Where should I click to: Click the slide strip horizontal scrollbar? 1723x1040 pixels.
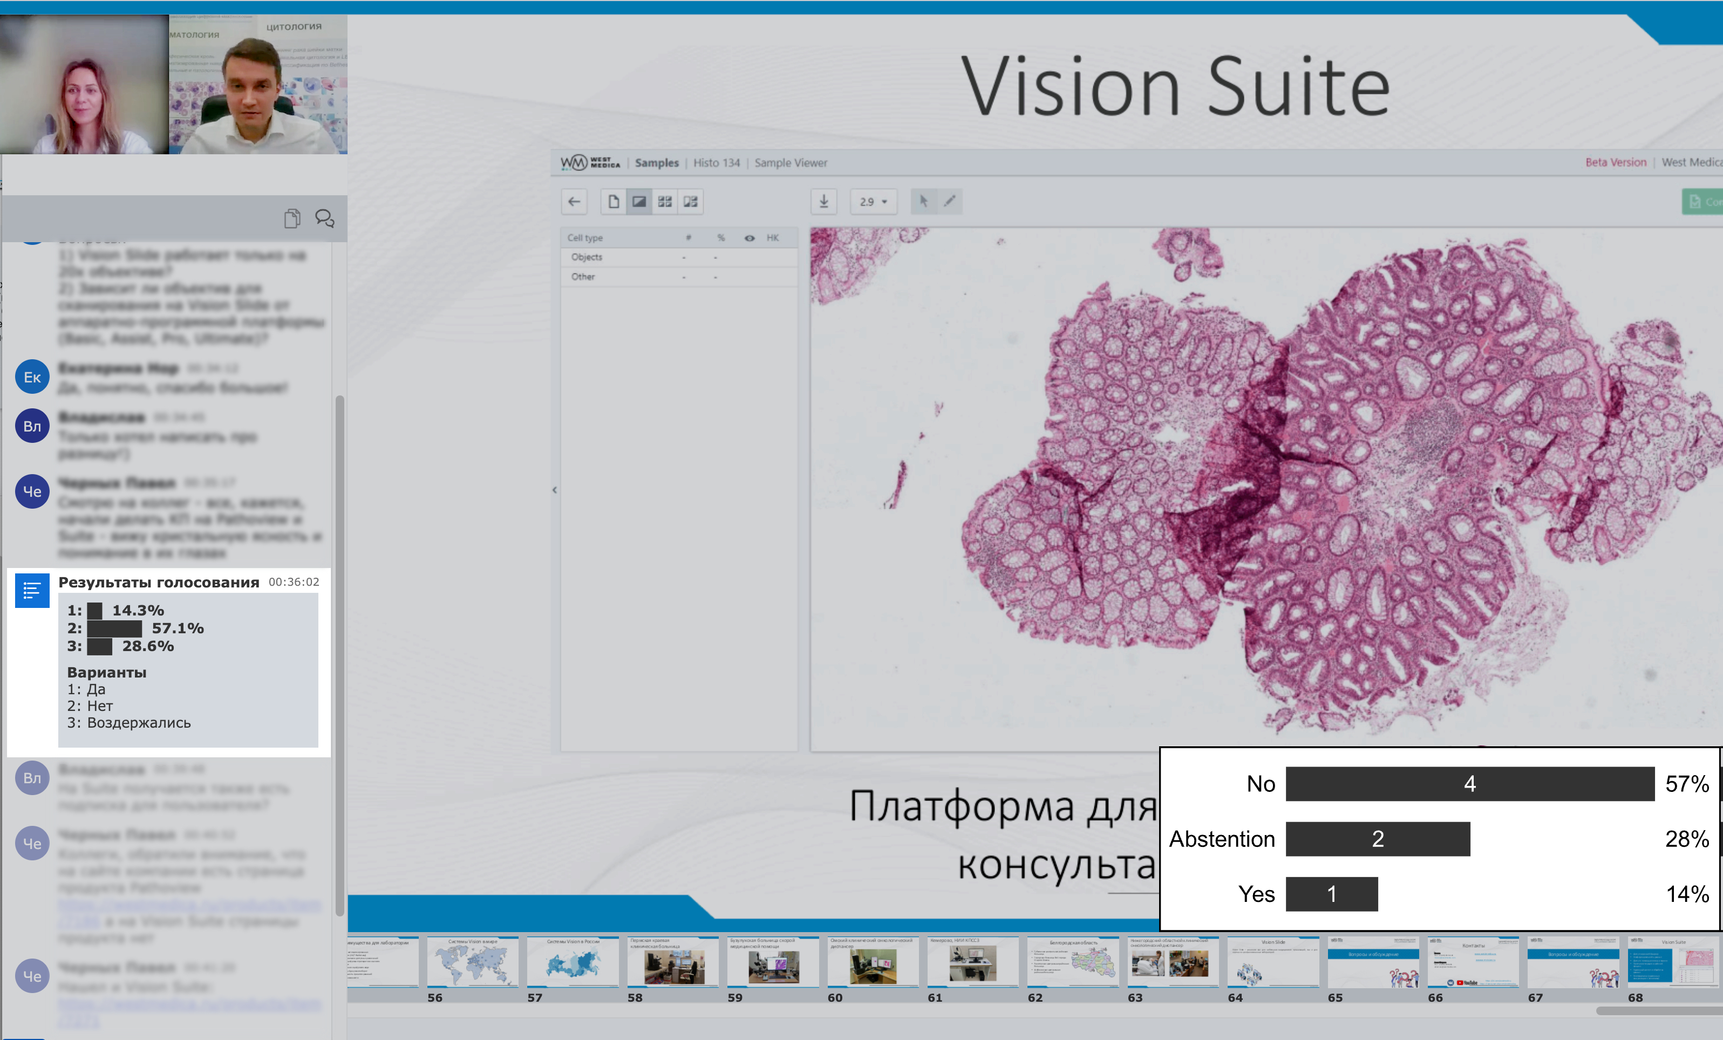[x=1659, y=1011]
